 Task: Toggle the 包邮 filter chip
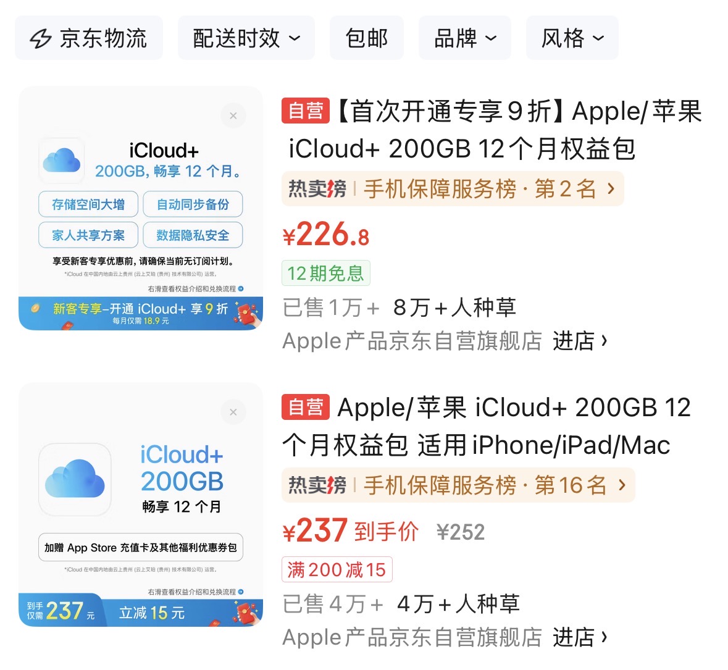367,38
